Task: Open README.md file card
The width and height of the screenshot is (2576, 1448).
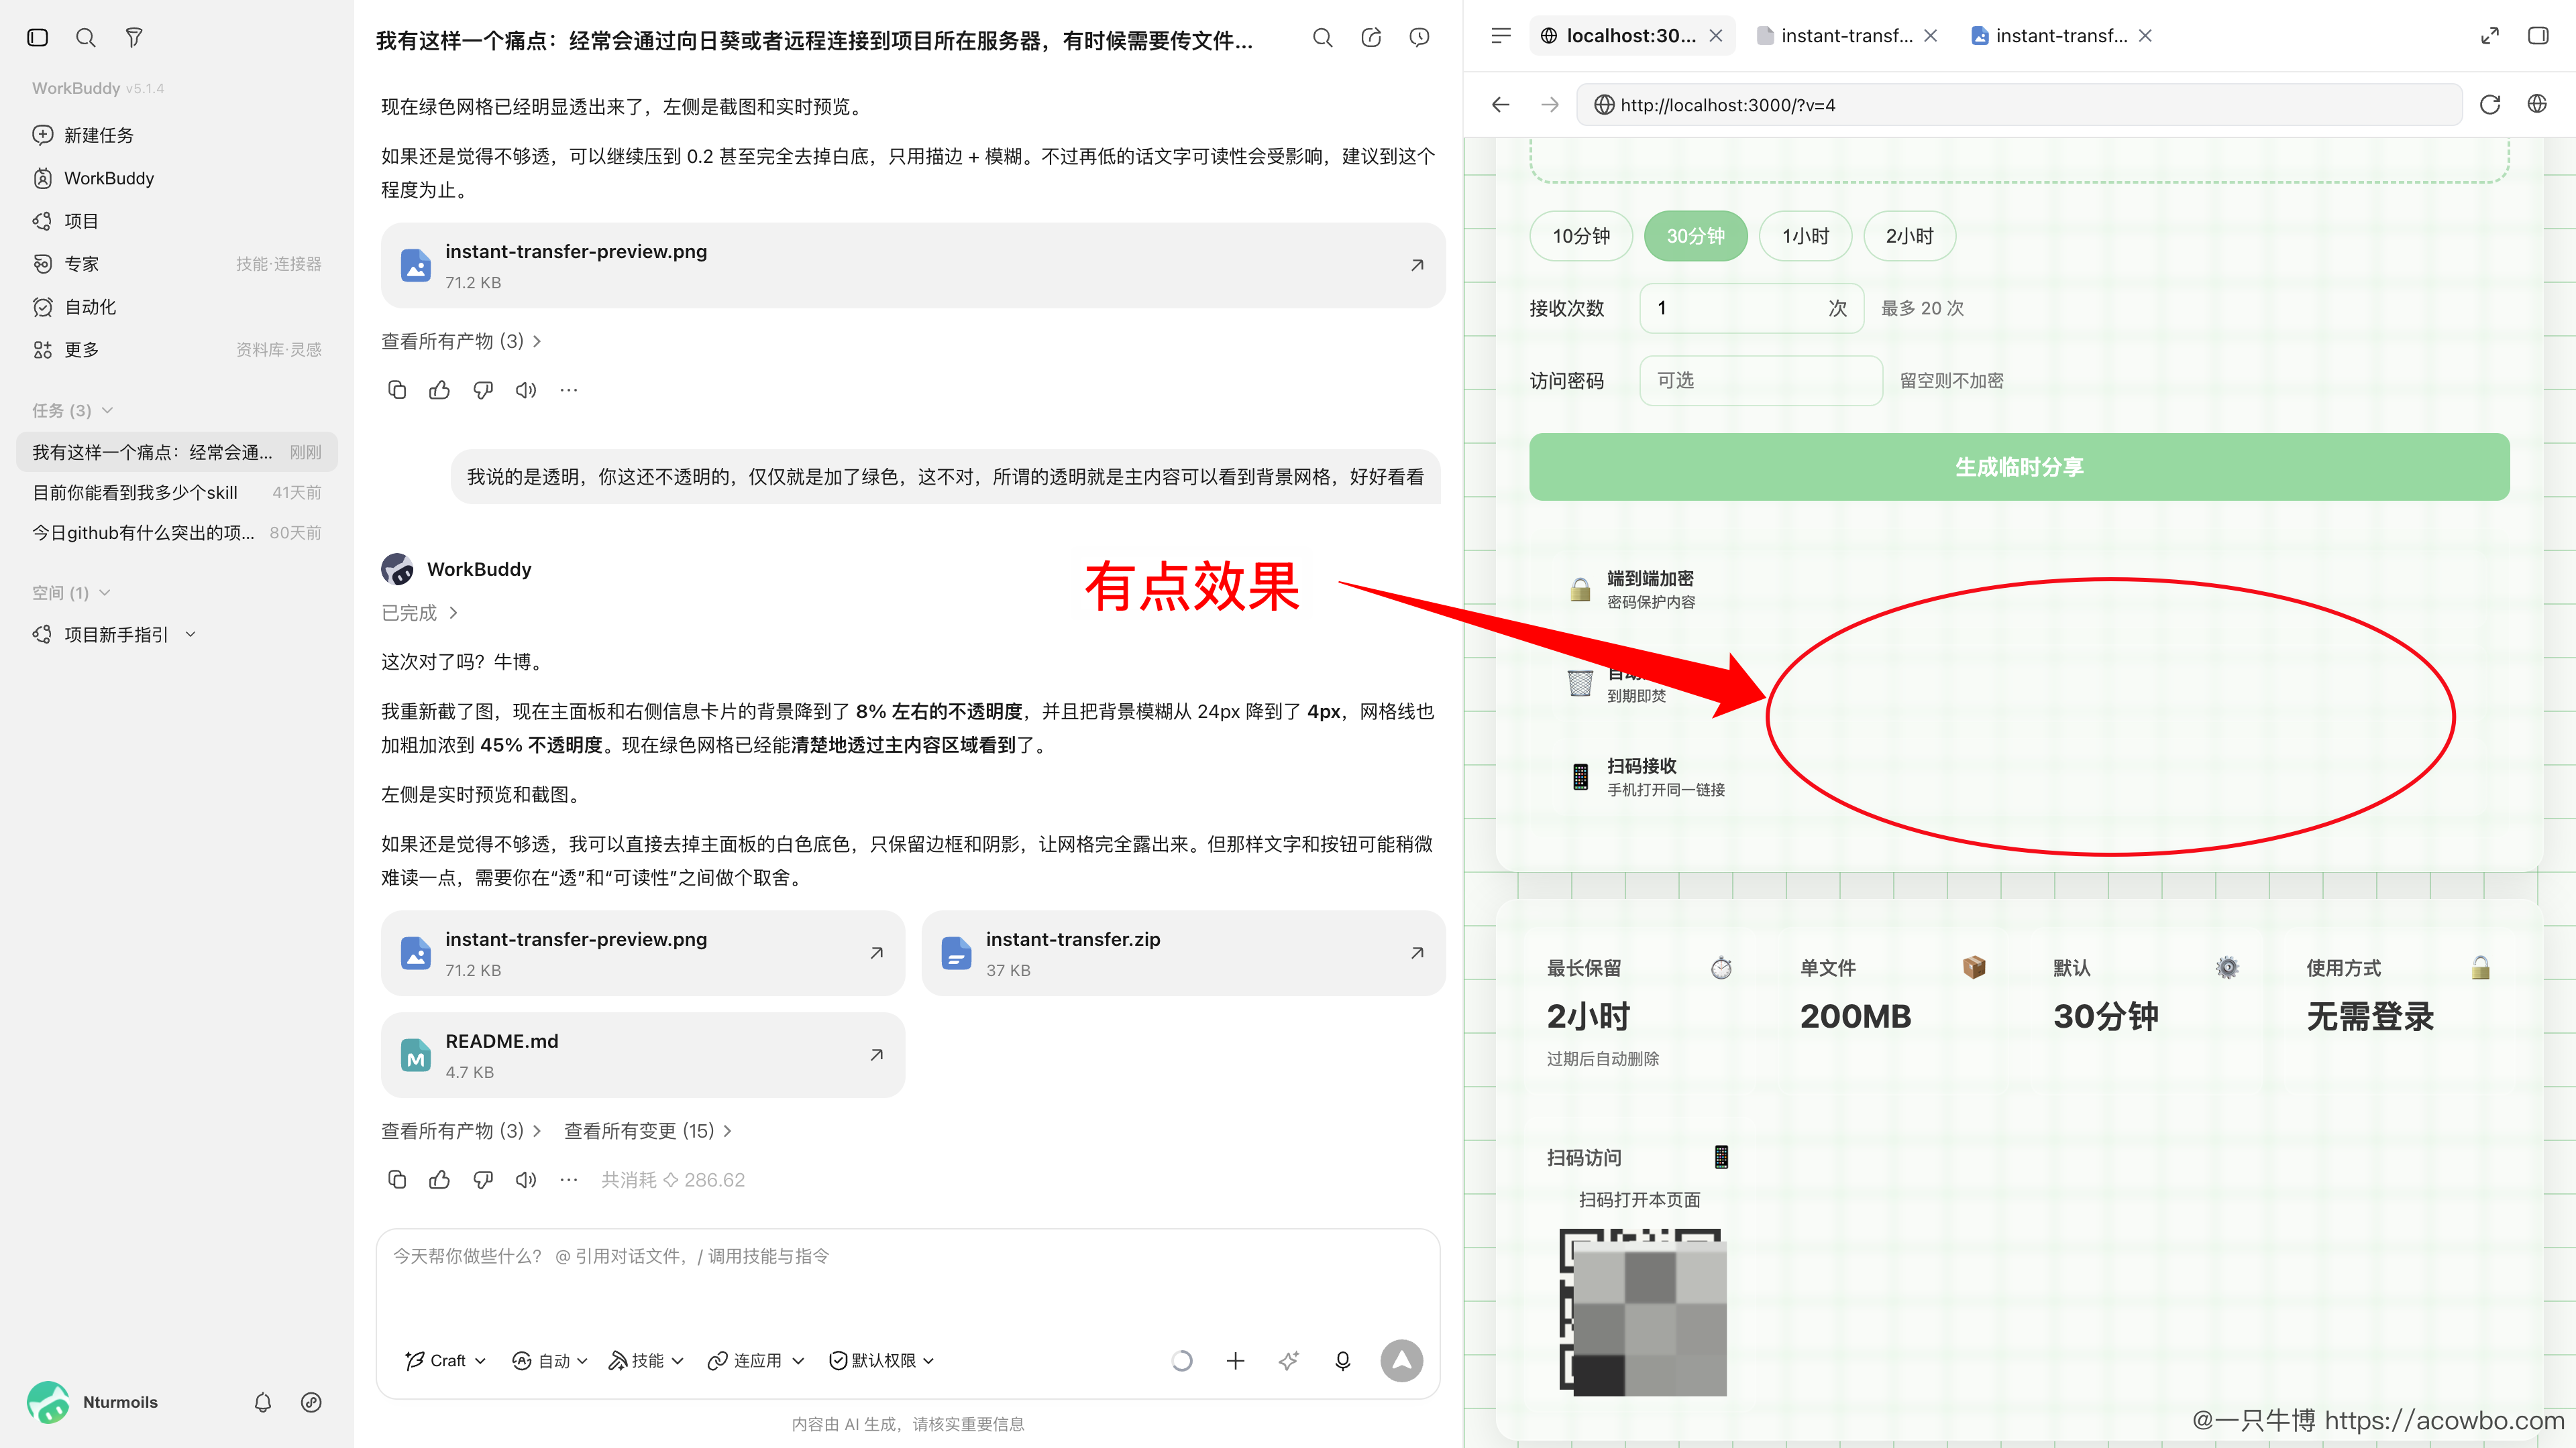Action: (x=643, y=1055)
